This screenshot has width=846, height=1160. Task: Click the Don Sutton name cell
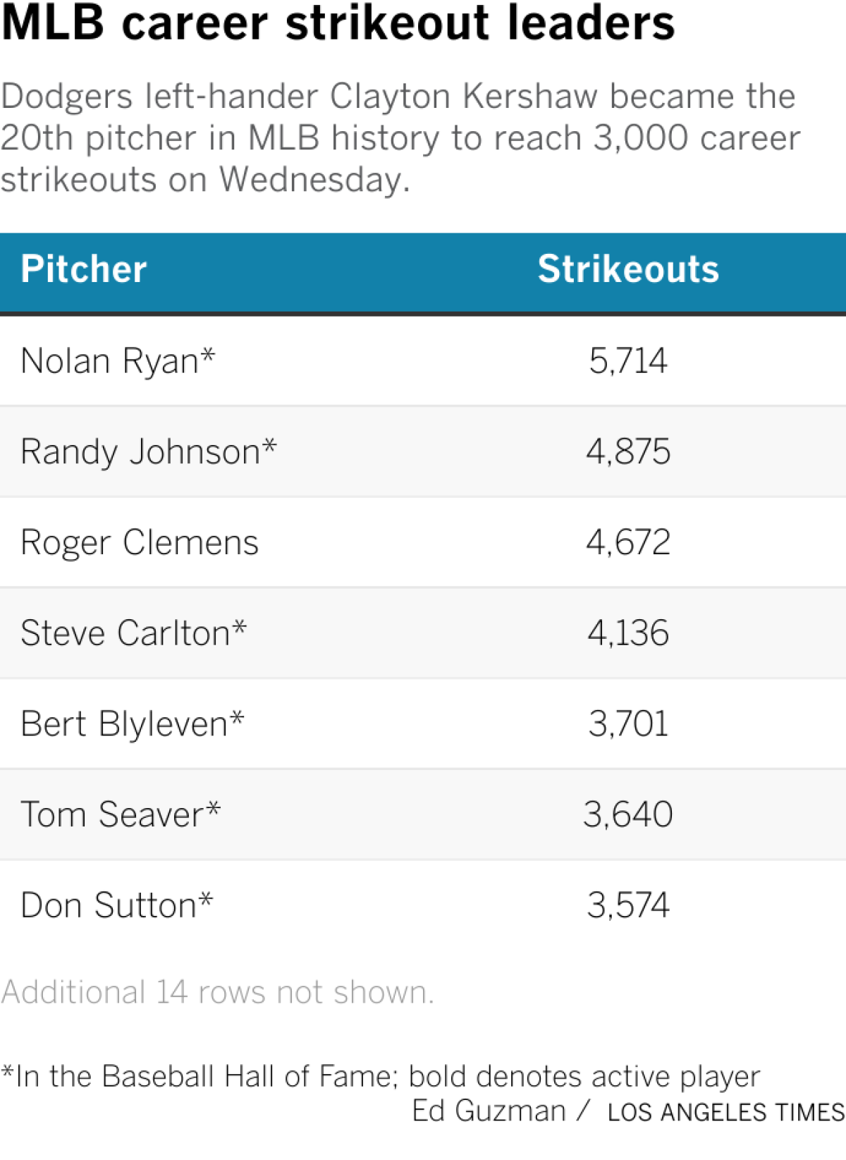point(116,905)
